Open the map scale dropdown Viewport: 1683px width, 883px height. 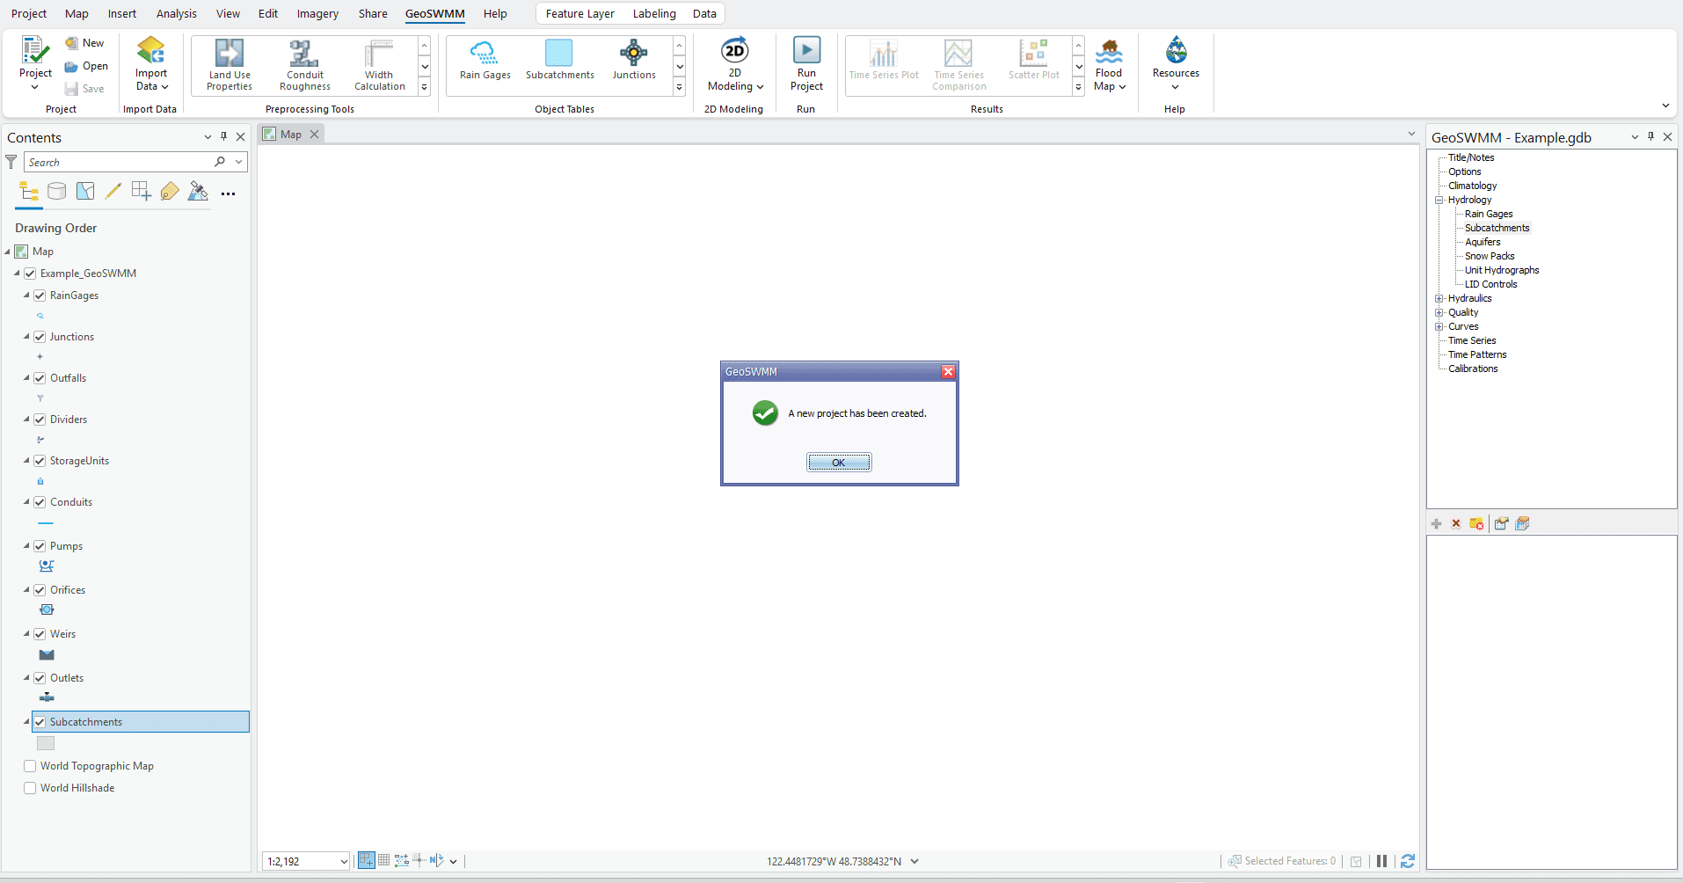pyautogui.click(x=342, y=861)
